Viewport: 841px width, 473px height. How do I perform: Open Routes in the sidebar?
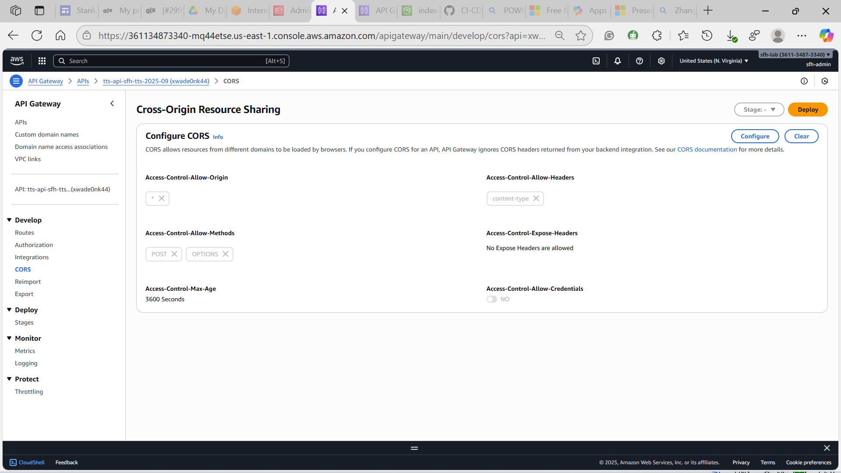pos(25,233)
